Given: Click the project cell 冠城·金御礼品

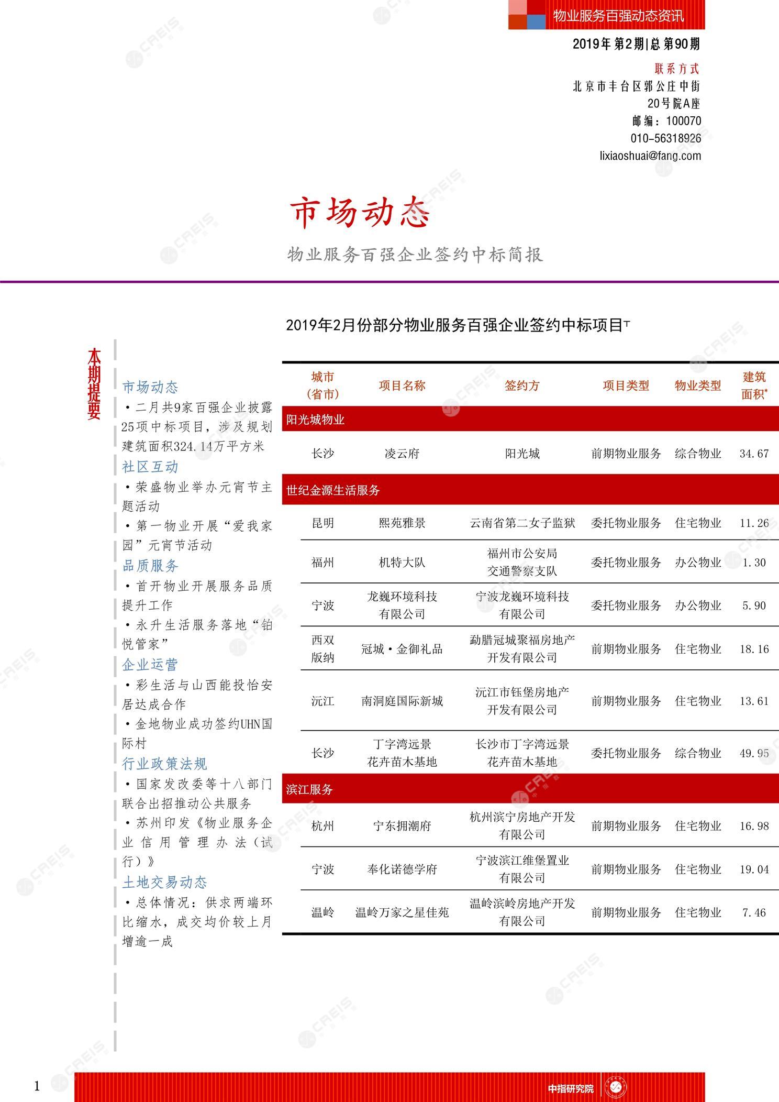Looking at the screenshot, I should 402,649.
